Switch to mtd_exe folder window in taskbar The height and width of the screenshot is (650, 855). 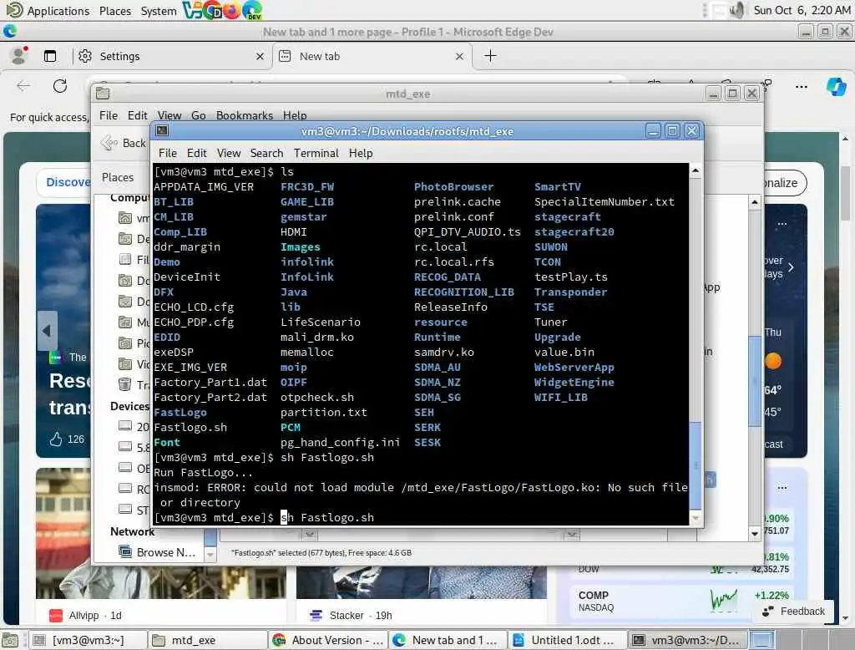click(208, 640)
